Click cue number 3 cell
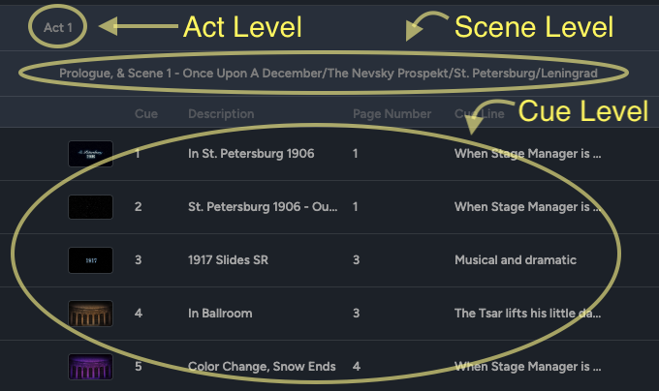The image size is (659, 391). [x=138, y=260]
